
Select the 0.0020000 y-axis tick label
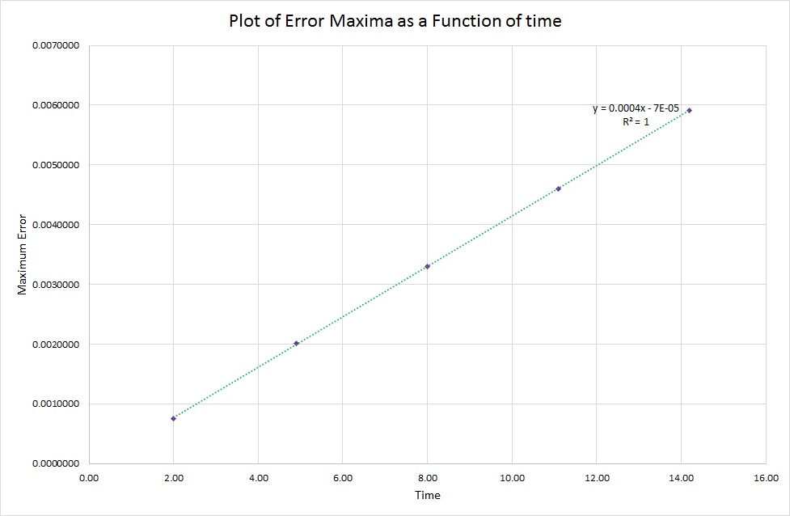tap(55, 345)
